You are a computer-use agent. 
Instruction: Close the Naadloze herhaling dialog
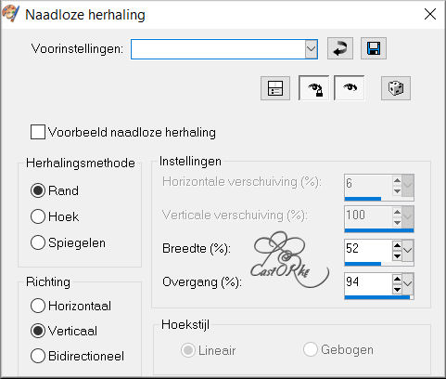pyautogui.click(x=430, y=15)
